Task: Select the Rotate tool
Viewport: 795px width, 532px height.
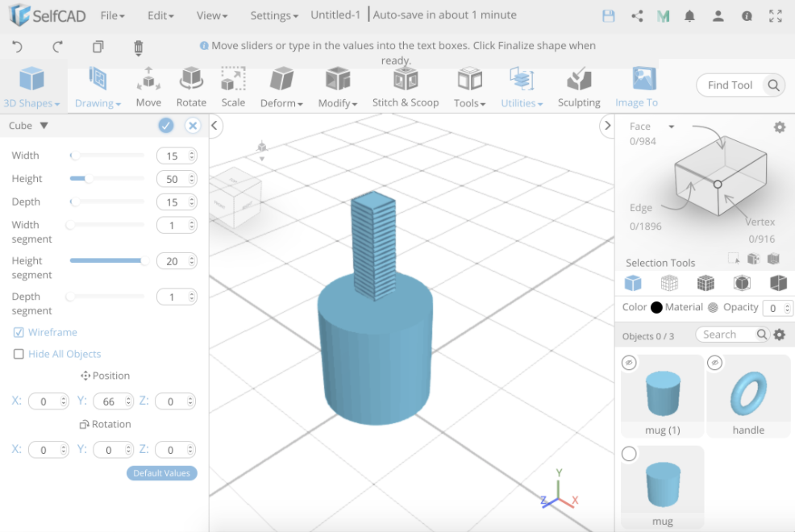Action: tap(191, 86)
